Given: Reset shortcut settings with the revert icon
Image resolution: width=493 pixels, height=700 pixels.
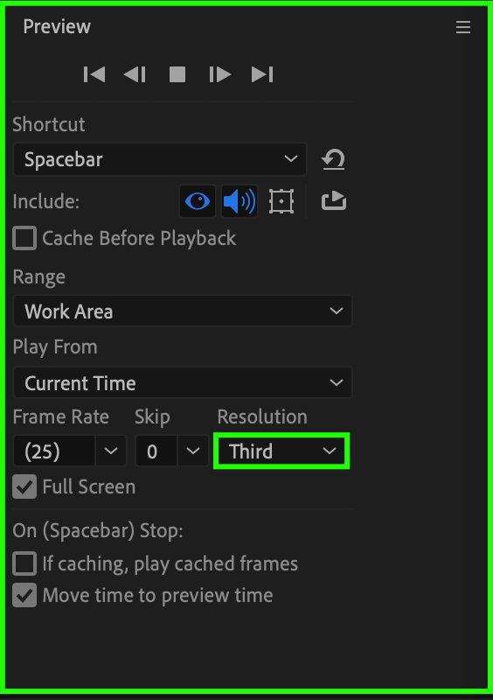Looking at the screenshot, I should point(333,159).
